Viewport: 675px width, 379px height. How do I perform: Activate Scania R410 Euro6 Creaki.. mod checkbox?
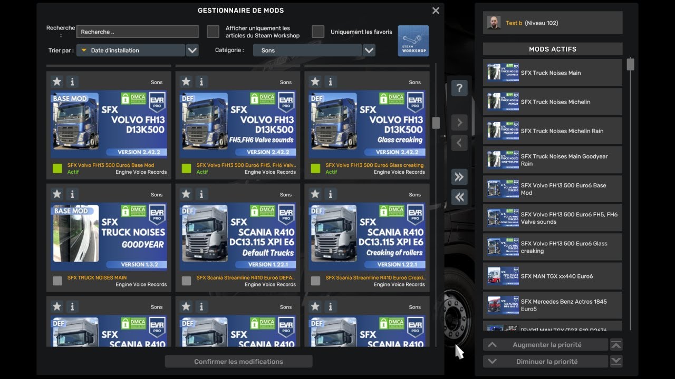point(315,281)
